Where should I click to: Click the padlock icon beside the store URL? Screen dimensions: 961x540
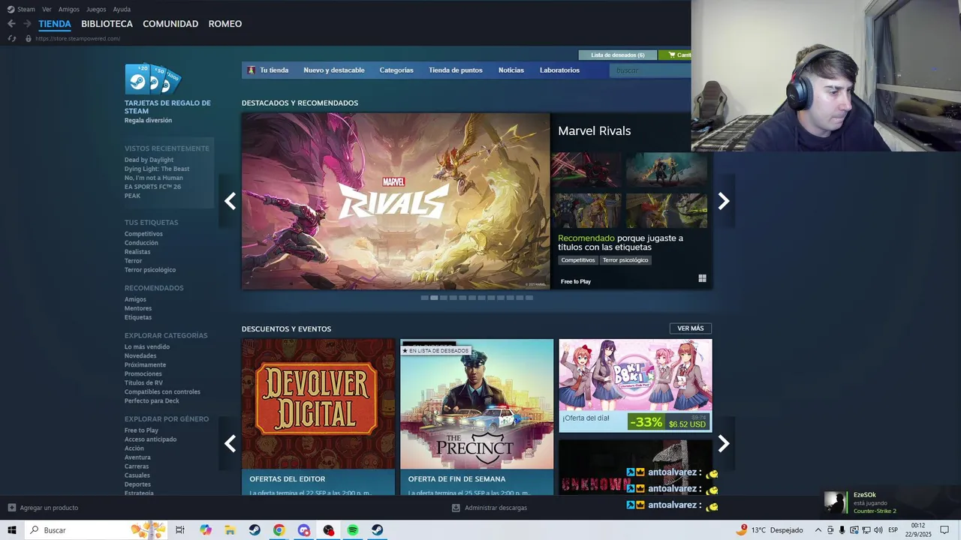(29, 38)
